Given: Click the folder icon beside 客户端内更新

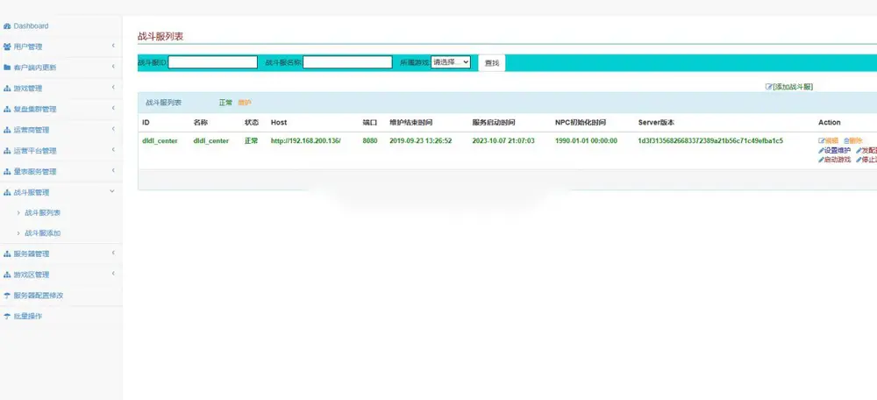Looking at the screenshot, I should click(7, 68).
